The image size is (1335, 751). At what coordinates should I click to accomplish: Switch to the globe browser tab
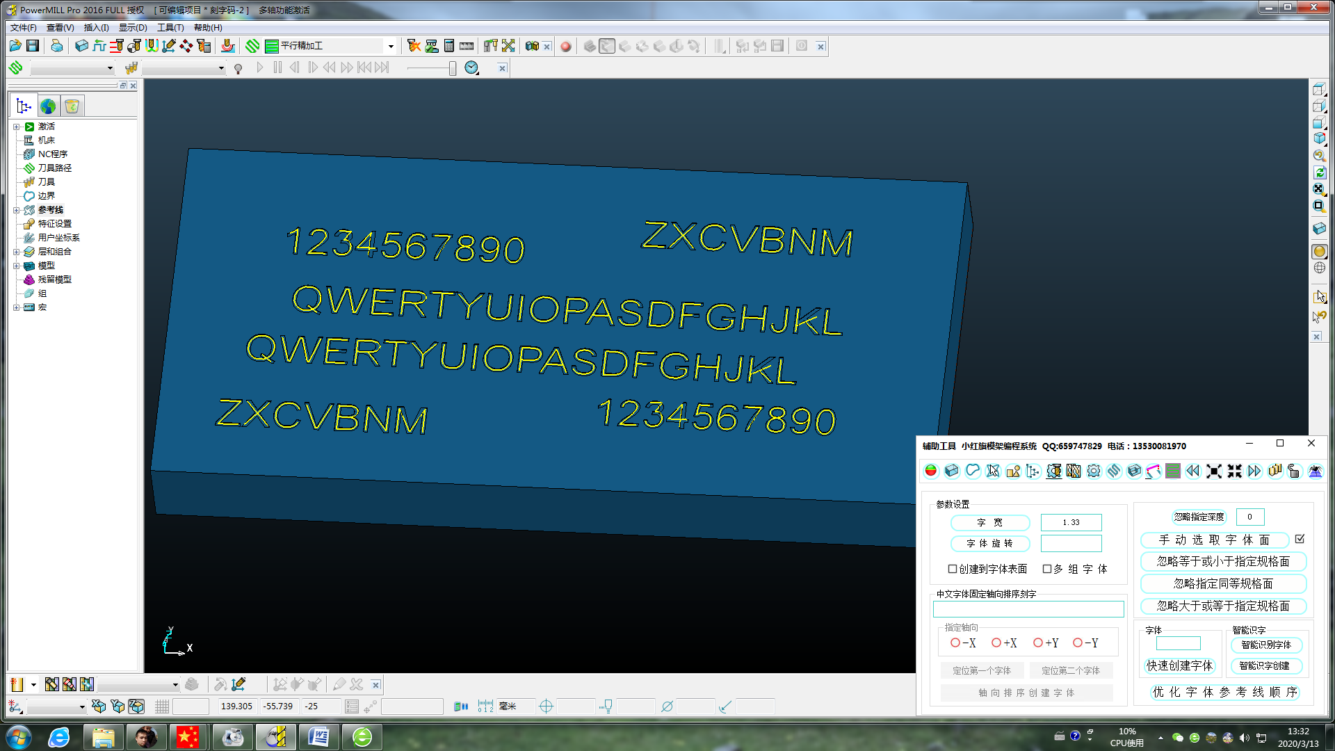(48, 106)
